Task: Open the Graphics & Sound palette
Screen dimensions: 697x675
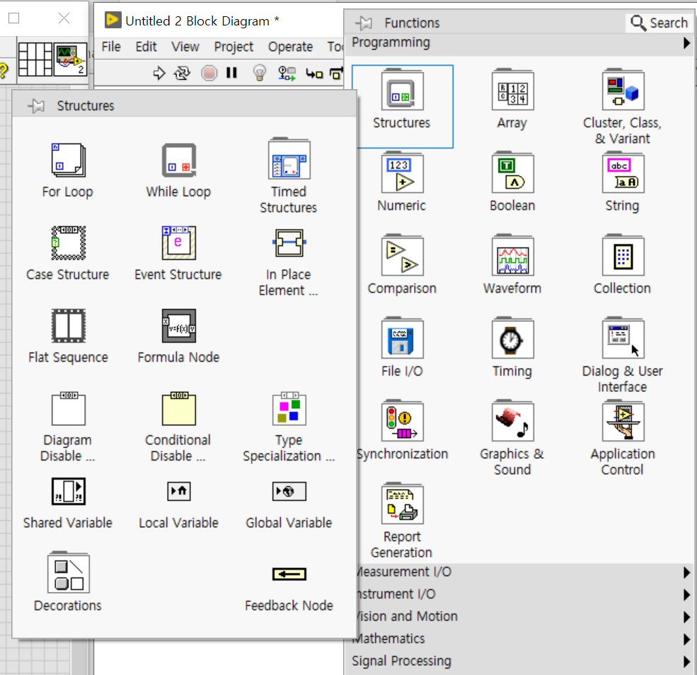Action: pos(512,420)
